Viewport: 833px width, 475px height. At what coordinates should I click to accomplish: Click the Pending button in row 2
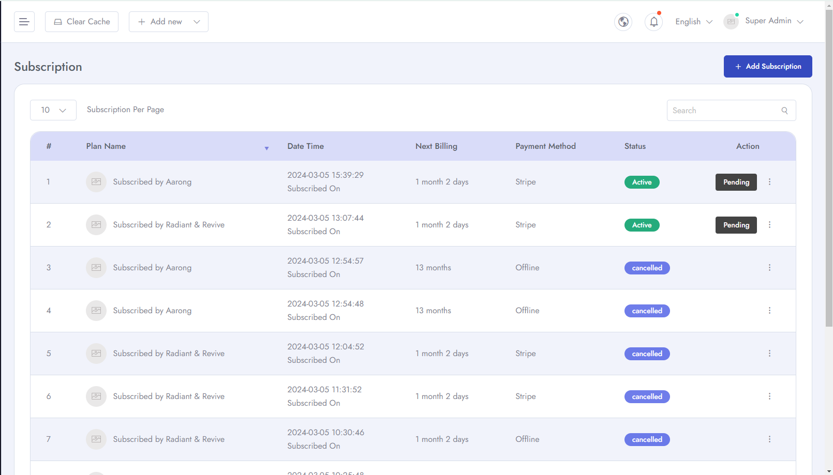pyautogui.click(x=736, y=225)
